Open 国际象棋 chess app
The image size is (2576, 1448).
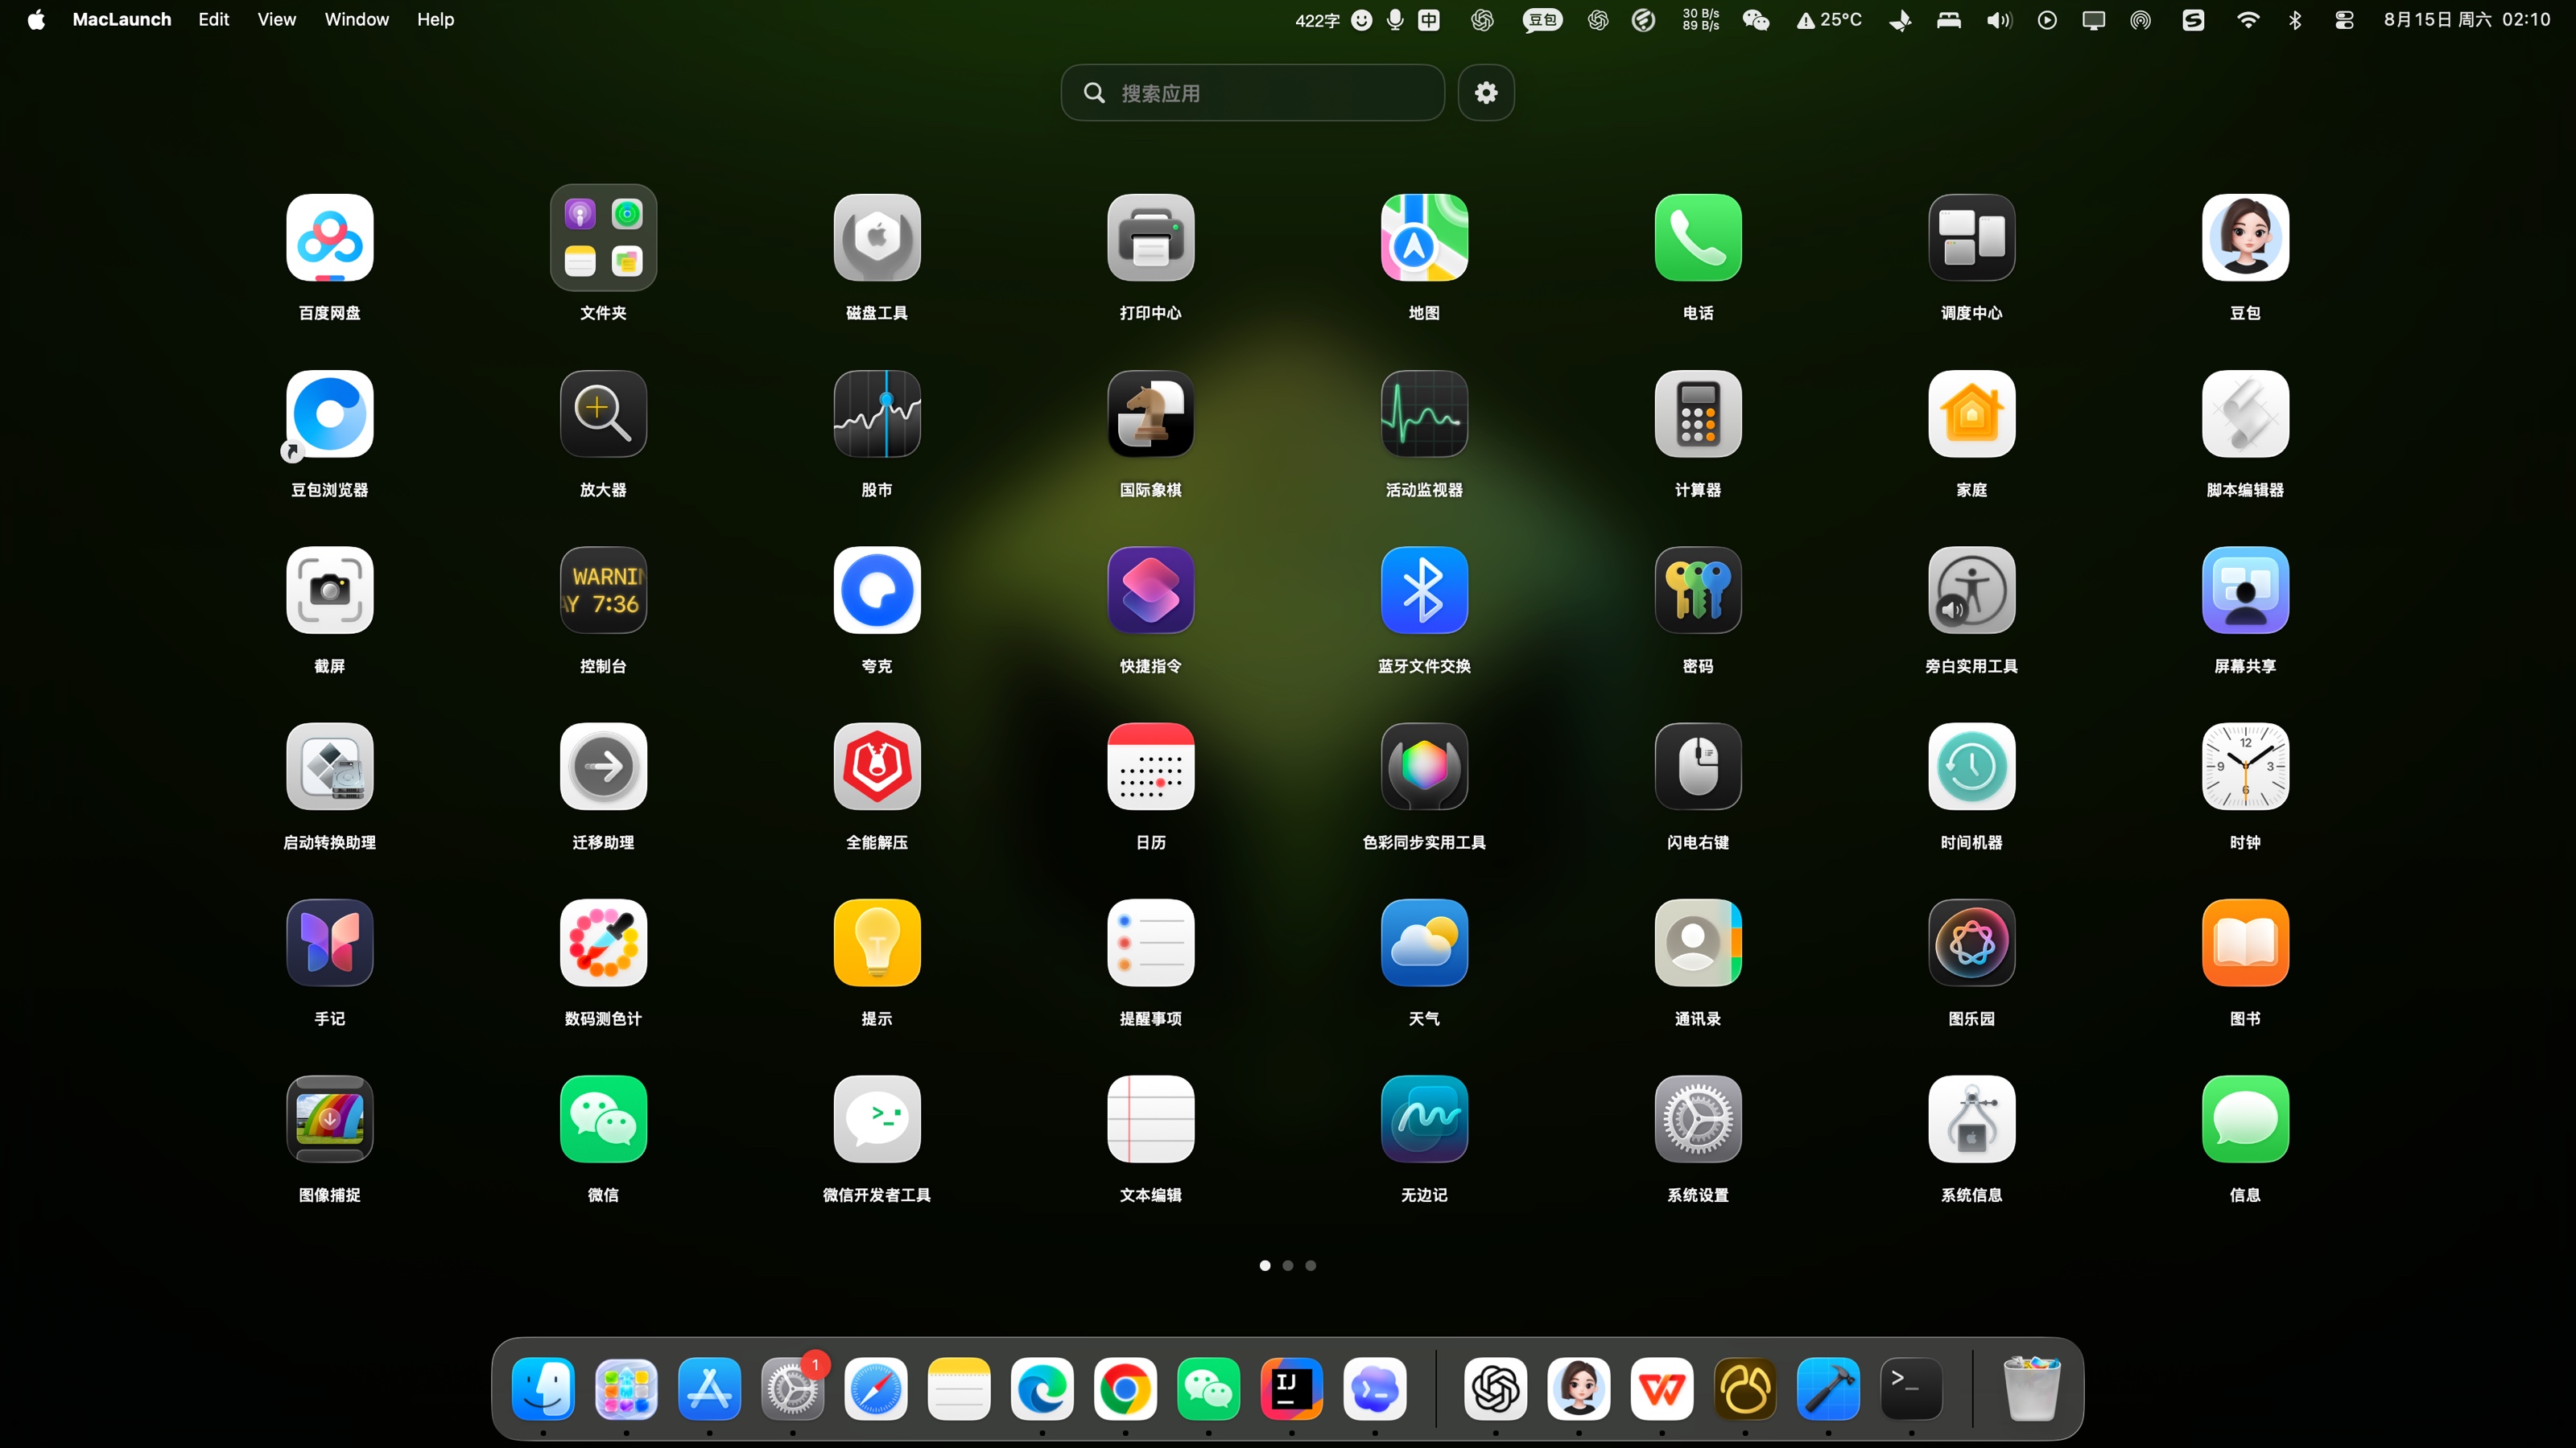tap(1150, 413)
